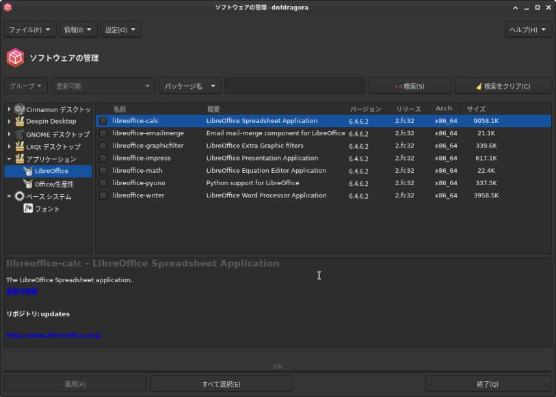This screenshot has width=556, height=397.
Task: Sort by the Arch column header
Action: (444, 109)
